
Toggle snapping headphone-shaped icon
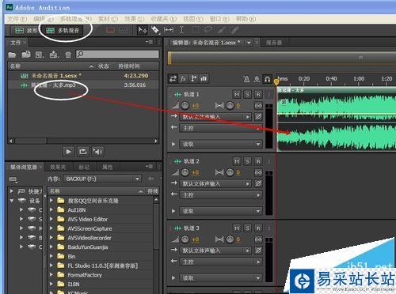(x=267, y=79)
